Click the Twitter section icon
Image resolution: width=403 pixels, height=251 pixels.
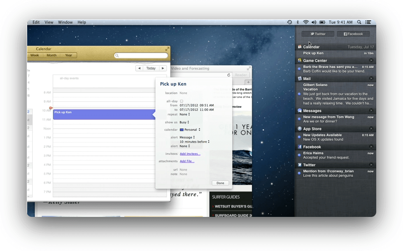click(x=300, y=165)
